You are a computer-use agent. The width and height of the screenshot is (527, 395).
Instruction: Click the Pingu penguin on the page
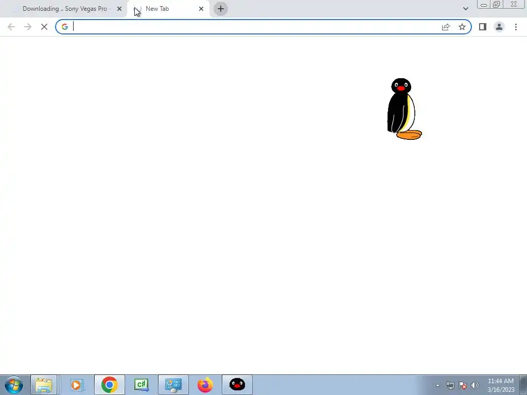click(x=404, y=109)
